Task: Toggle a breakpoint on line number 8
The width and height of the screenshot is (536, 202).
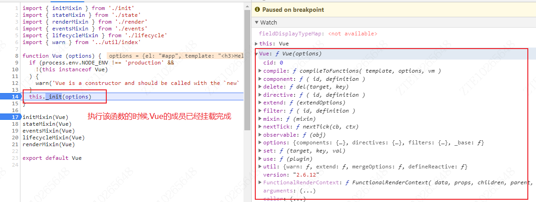Action: 16,56
